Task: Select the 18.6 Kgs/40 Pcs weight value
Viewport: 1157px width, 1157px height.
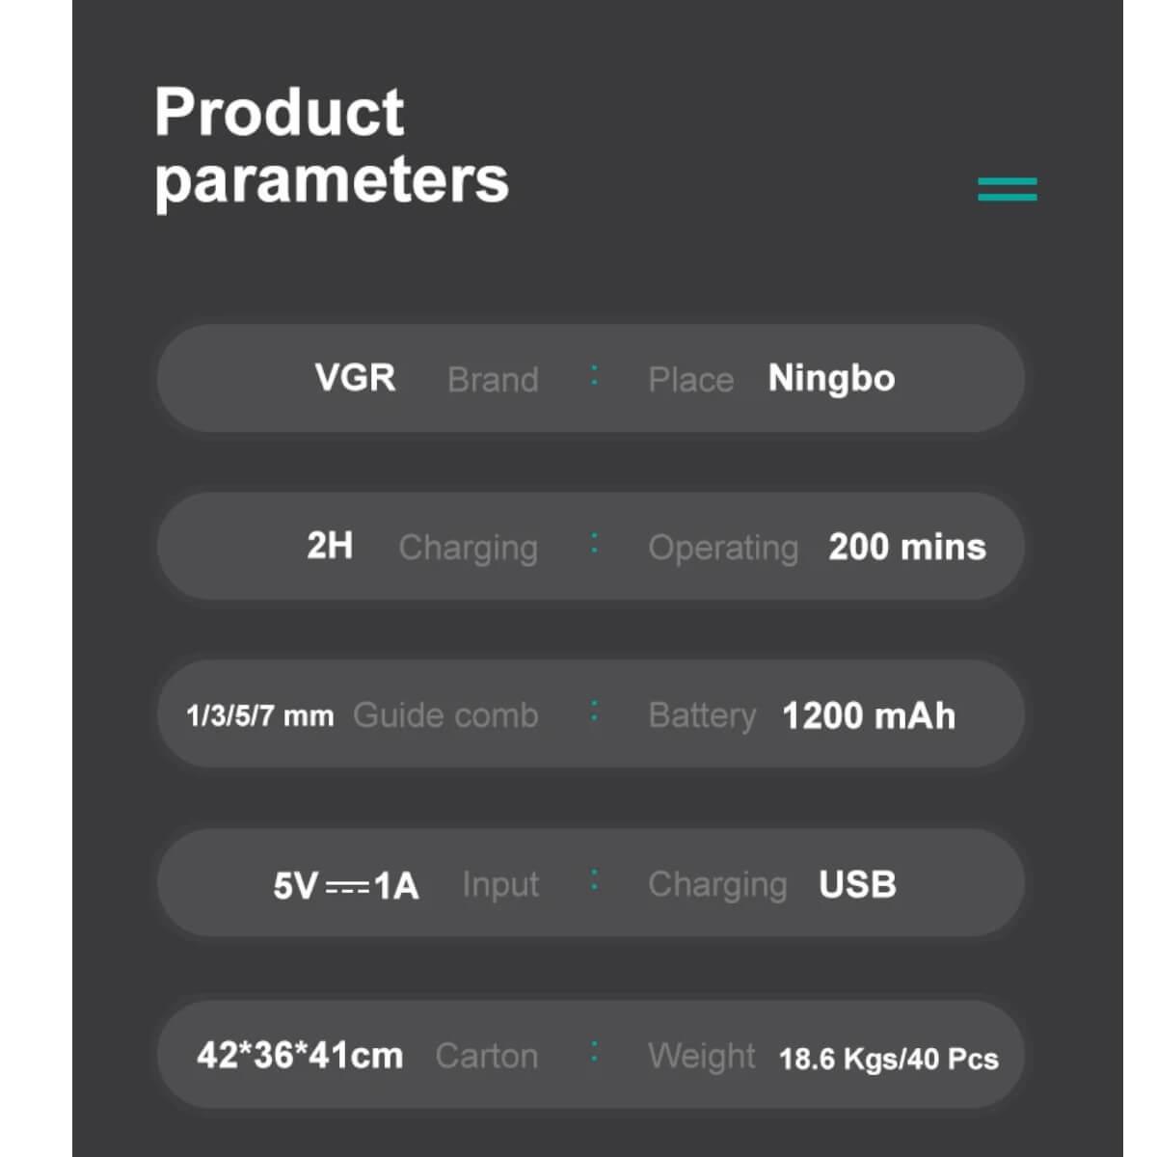Action: pos(888,1059)
